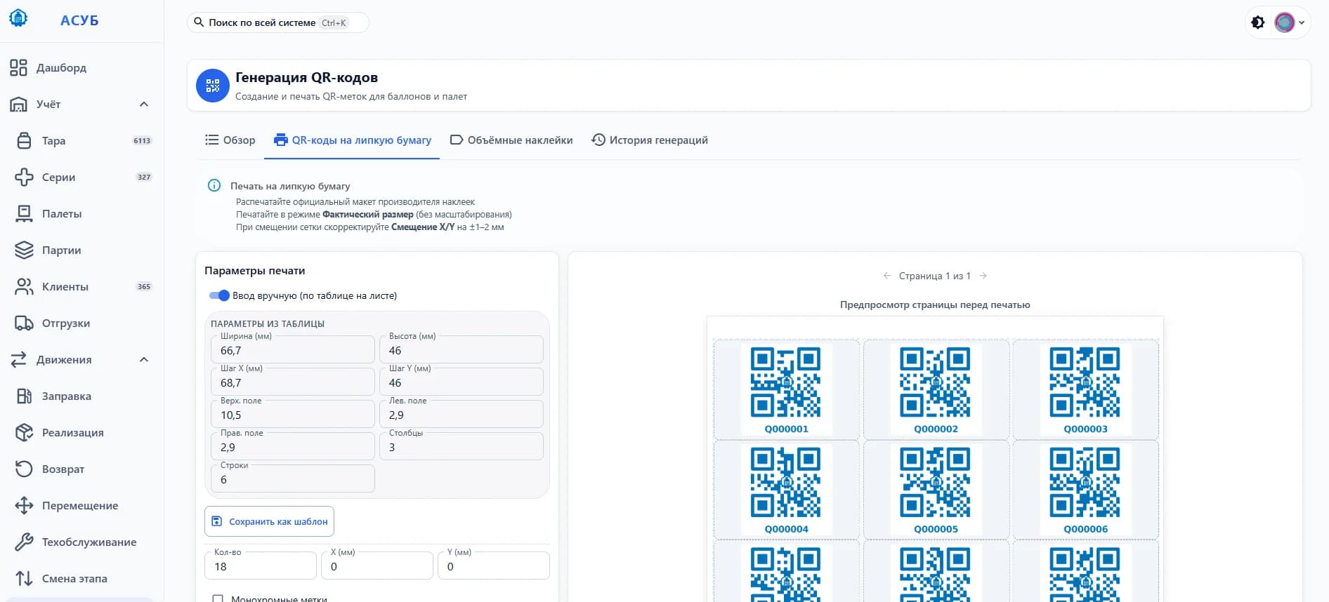The image size is (1329, 602).
Task: Click the Партии layers icon
Action: tap(24, 250)
